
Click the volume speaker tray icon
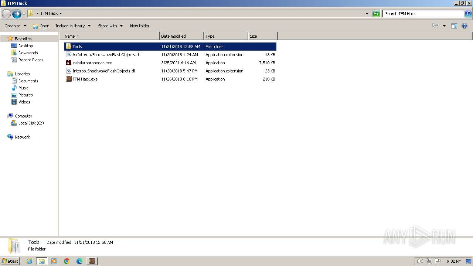(420, 261)
